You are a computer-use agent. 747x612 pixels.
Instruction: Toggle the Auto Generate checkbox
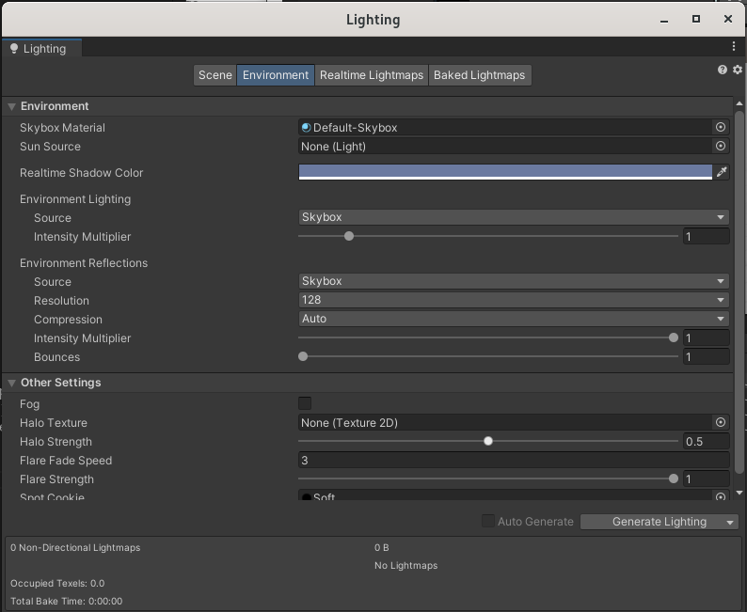[x=488, y=521]
